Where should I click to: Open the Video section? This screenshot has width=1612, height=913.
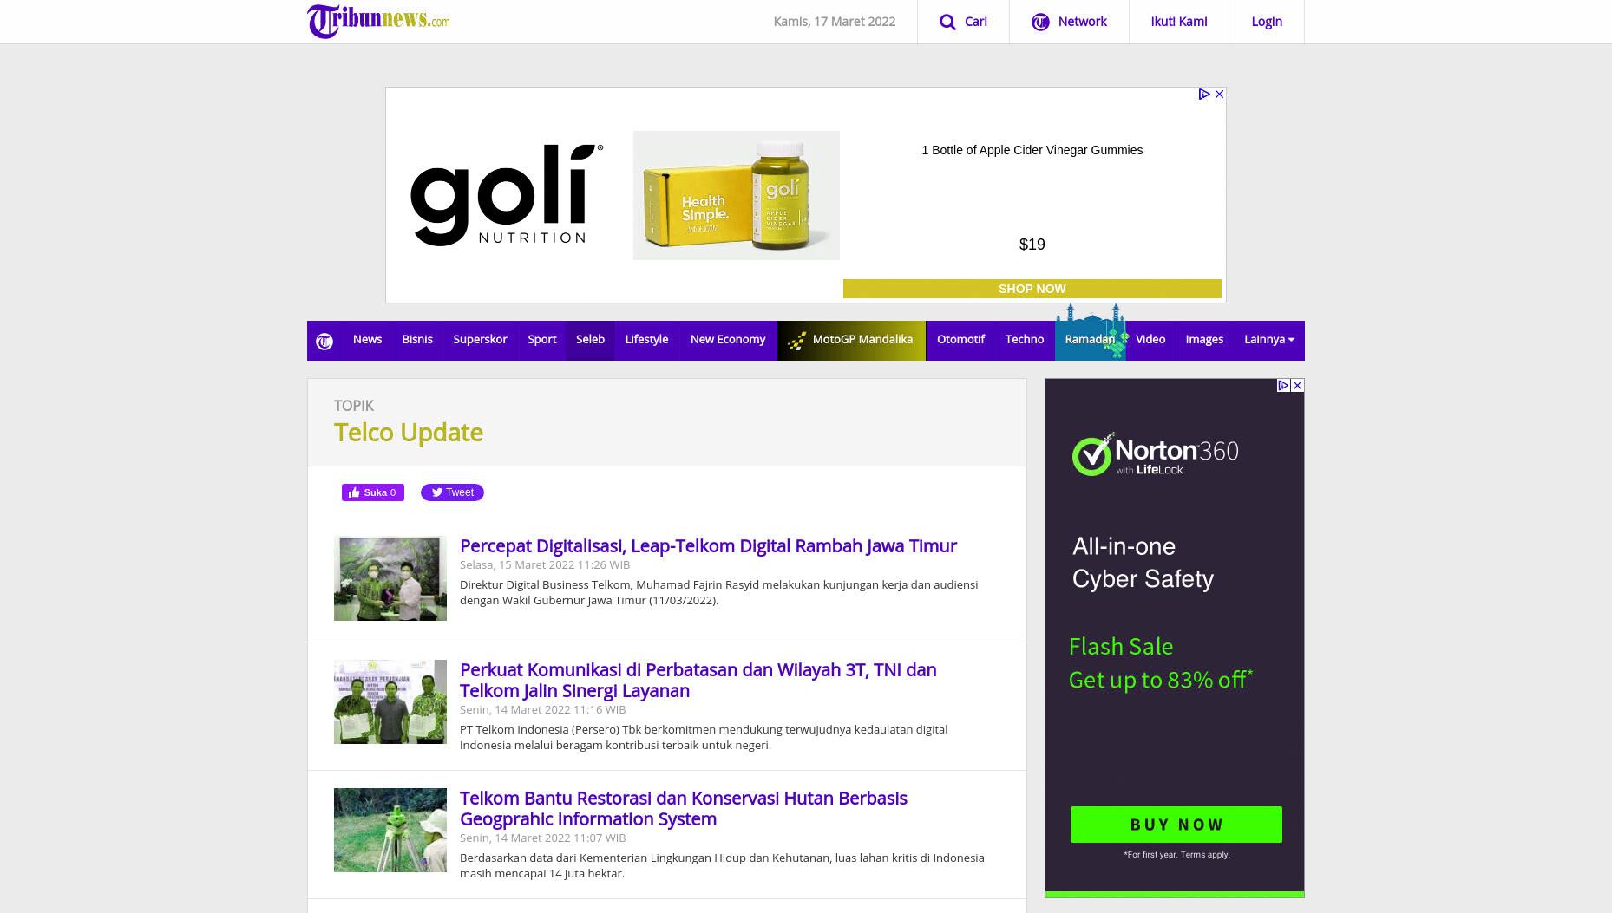click(x=1150, y=339)
